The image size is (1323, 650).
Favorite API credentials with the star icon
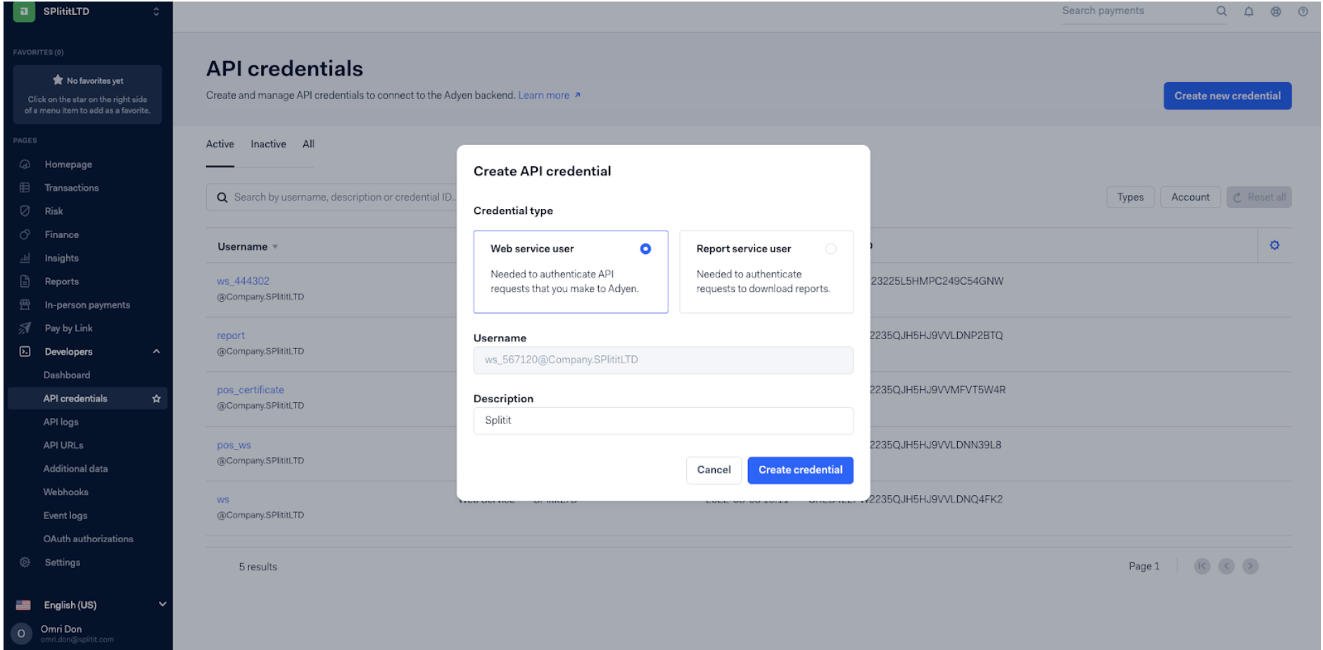pos(156,398)
